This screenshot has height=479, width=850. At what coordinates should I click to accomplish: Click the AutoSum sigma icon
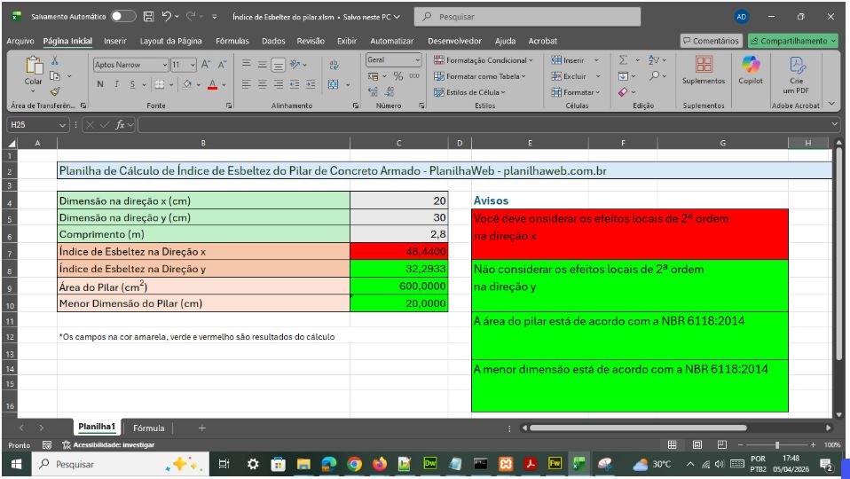pyautogui.click(x=624, y=60)
